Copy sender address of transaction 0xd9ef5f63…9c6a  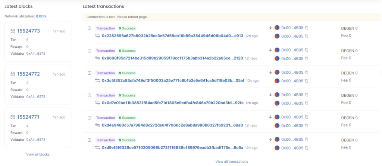[307, 140]
